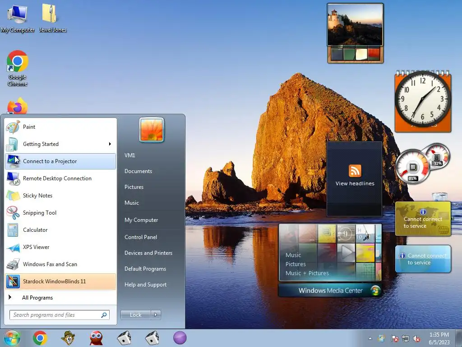462x347 pixels.
Task: Open XPS Viewer
Action: [x=60, y=247]
